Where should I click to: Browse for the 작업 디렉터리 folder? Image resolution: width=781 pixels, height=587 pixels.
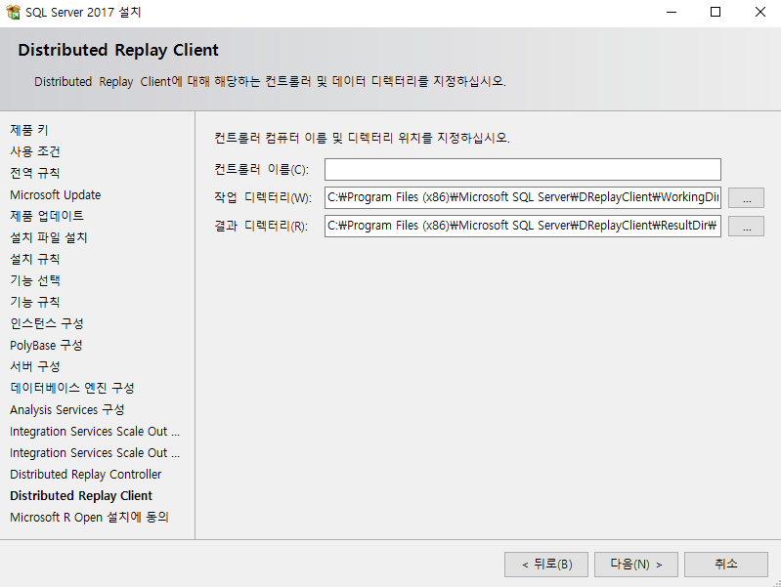pos(746,197)
